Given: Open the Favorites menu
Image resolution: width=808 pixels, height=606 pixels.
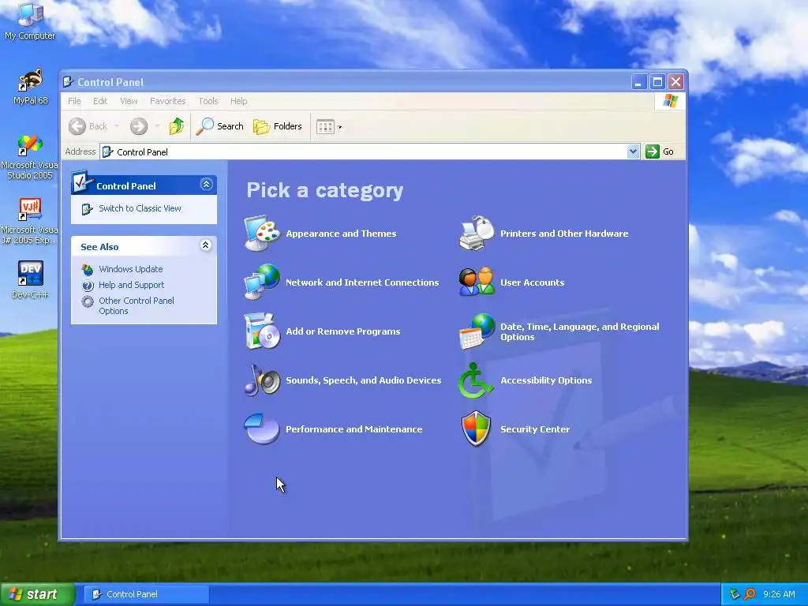Looking at the screenshot, I should pos(168,101).
